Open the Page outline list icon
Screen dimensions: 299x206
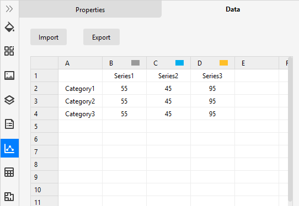coord(9,124)
